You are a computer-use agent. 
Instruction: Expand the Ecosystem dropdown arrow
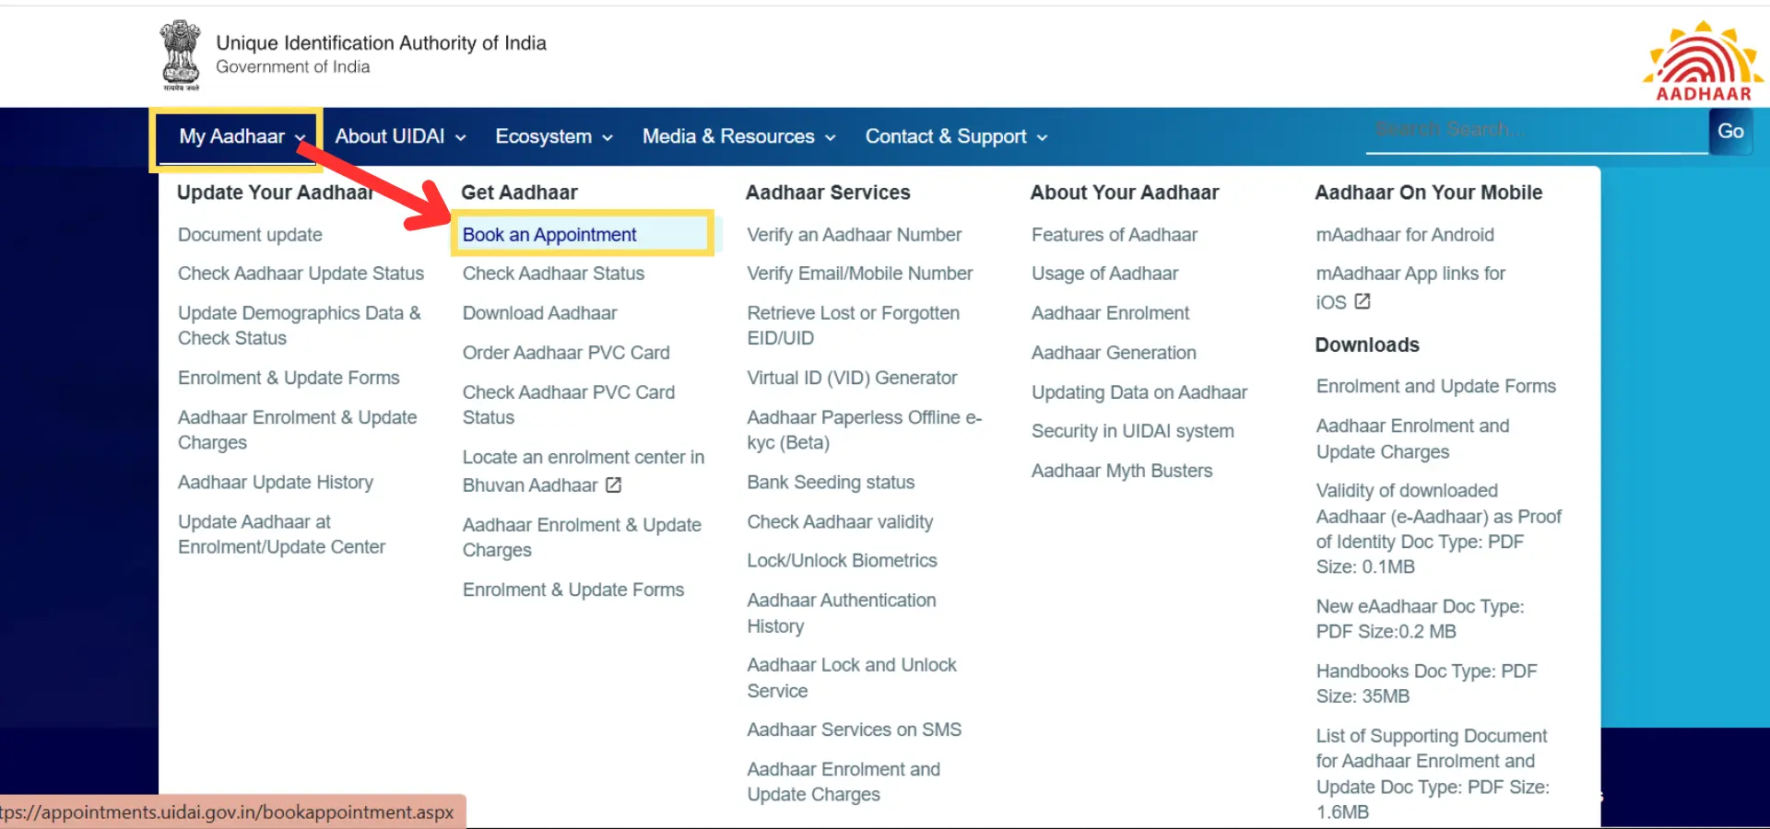pyautogui.click(x=608, y=138)
